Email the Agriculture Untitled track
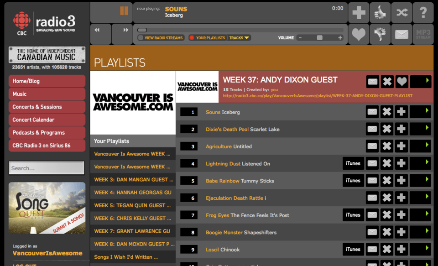 pyautogui.click(x=372, y=146)
